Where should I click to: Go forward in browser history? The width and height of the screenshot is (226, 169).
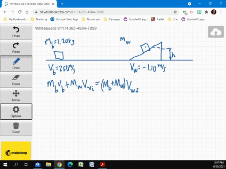pos(12,12)
